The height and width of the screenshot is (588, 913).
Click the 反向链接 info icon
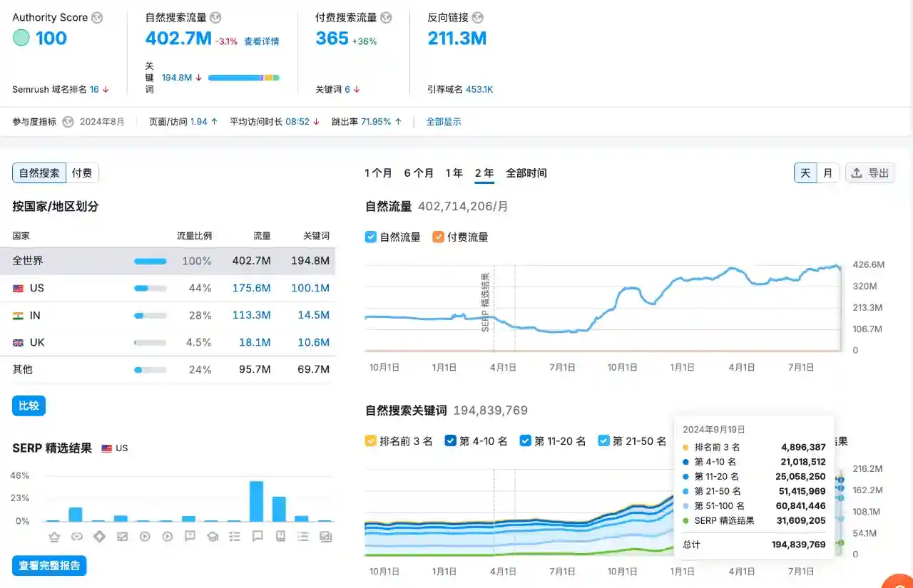(x=479, y=17)
